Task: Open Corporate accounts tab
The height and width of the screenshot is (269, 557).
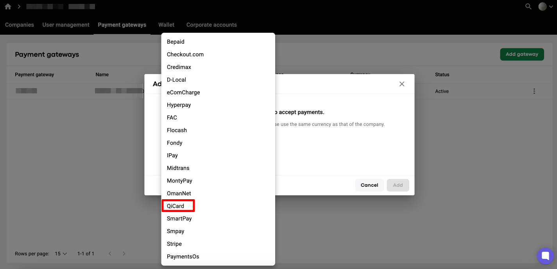Action: [211, 25]
